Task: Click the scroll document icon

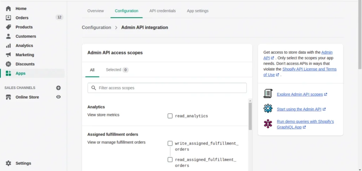Action: tap(268, 93)
